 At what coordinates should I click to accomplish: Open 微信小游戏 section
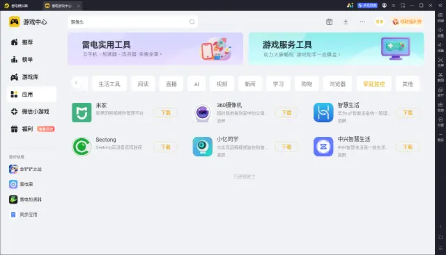pyautogui.click(x=31, y=111)
